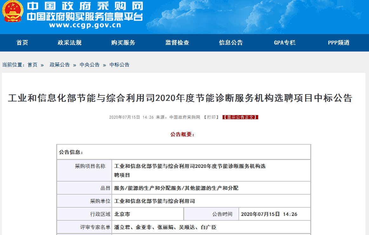The image size is (369, 235).
Task: Click the announcement headline title text
Action: pos(180,98)
